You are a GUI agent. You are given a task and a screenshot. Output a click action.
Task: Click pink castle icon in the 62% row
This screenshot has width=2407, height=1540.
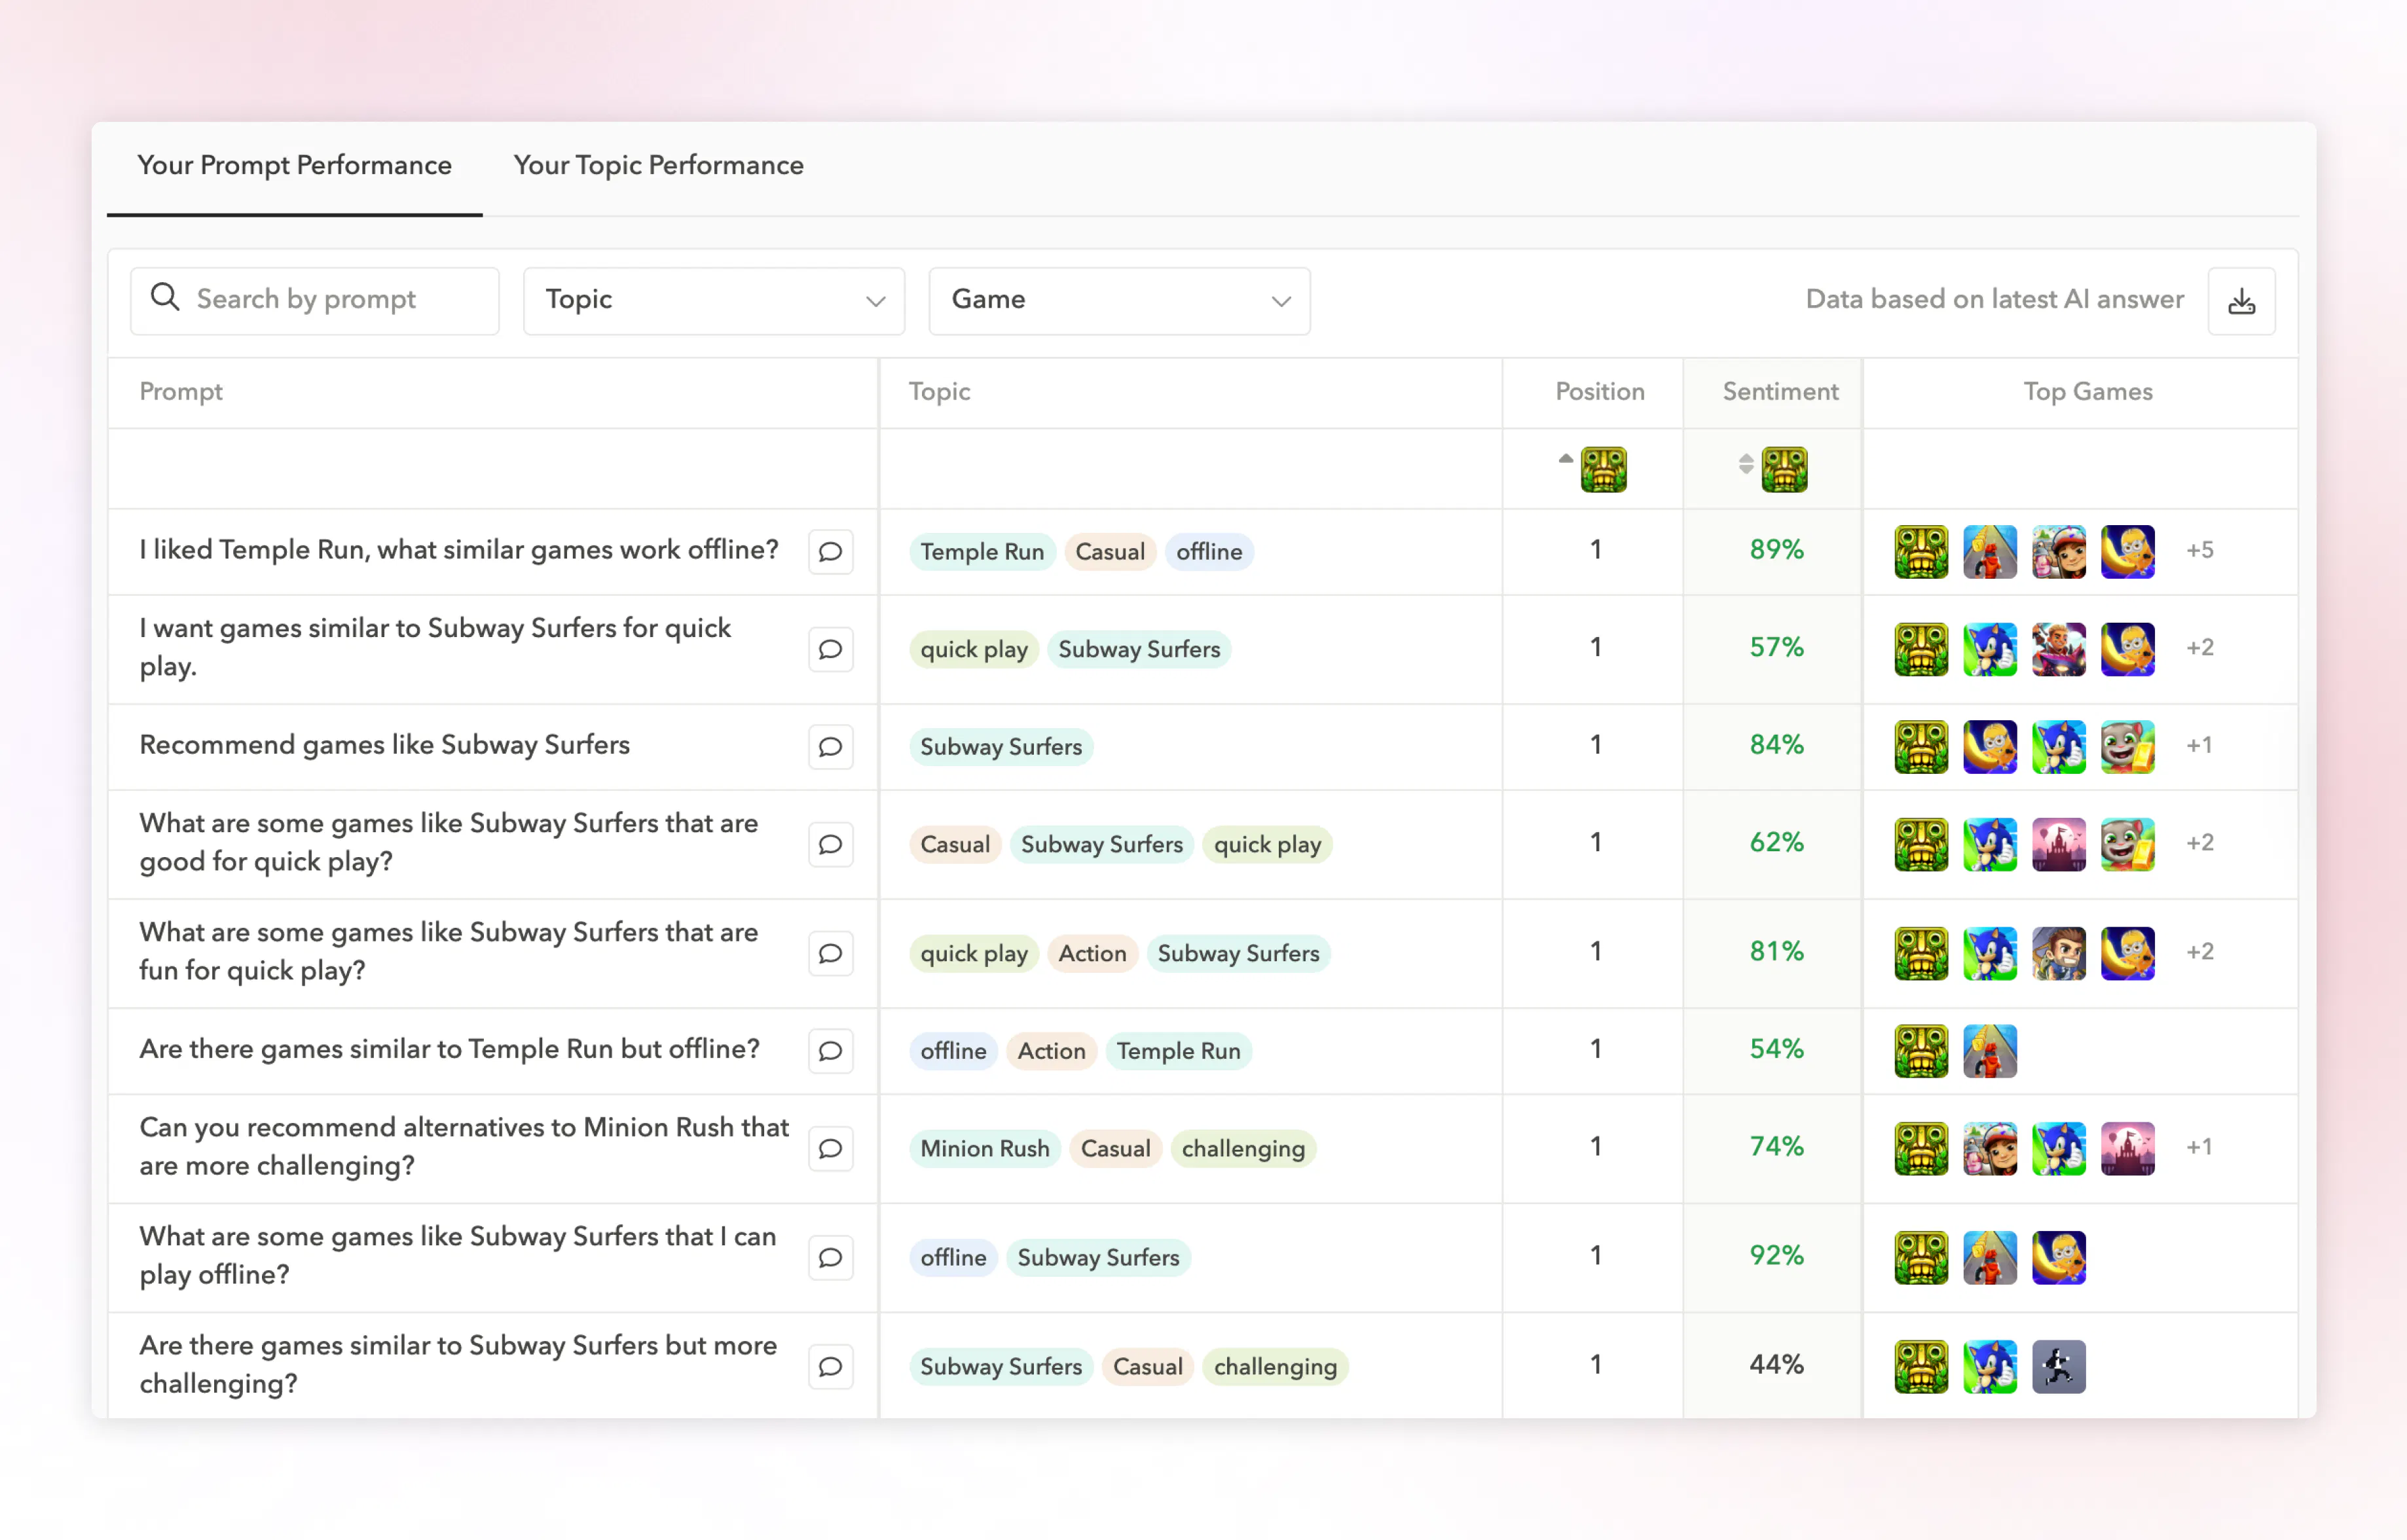[x=2058, y=844]
